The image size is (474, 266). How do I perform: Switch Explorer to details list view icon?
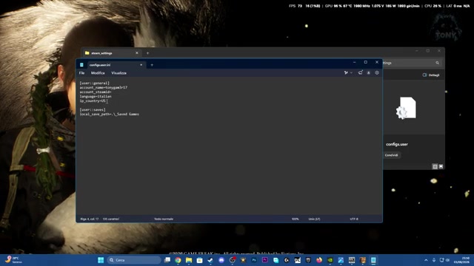(435, 166)
